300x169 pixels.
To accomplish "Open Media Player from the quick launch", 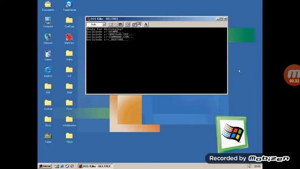I will [x=72, y=166].
